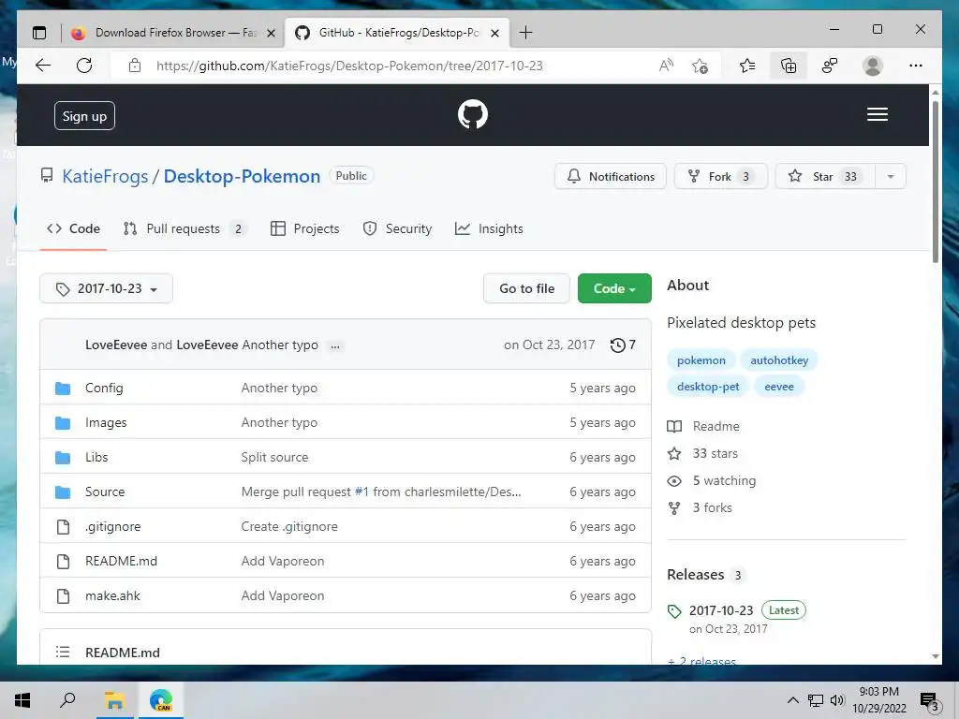Open Windows Start menu

(22, 700)
